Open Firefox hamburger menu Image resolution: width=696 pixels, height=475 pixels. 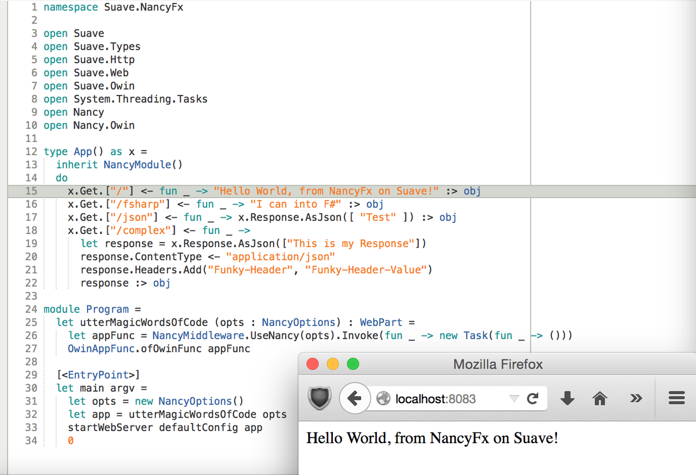coord(677,398)
